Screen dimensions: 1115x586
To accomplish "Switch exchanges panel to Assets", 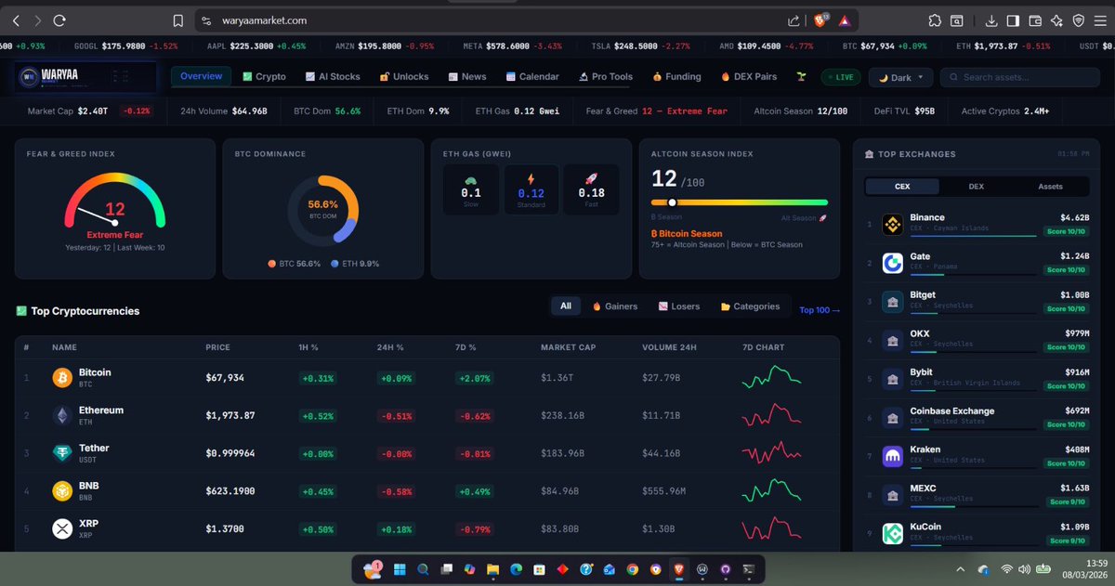I will 1050,187.
